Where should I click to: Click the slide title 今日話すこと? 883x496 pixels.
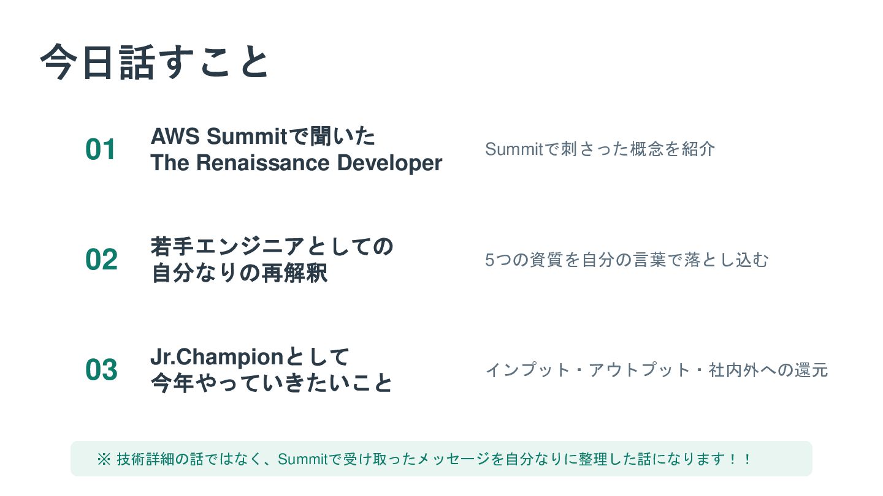(155, 62)
